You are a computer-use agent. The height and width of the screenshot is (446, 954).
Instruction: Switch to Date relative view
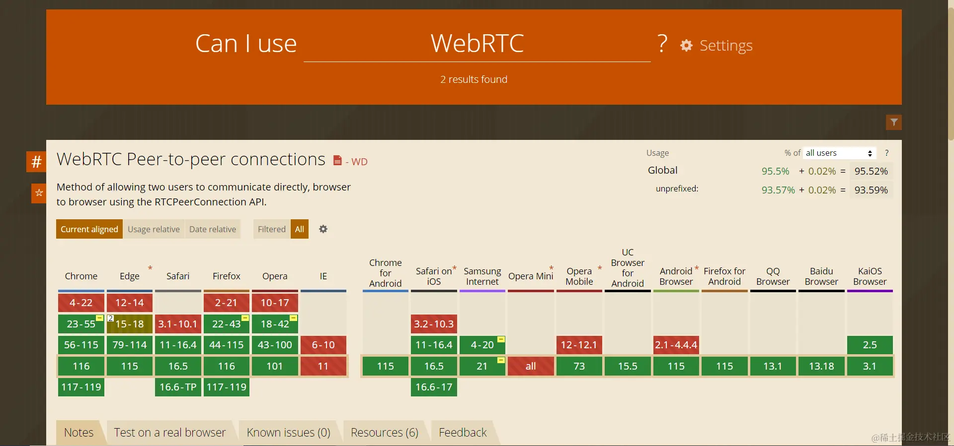click(213, 229)
